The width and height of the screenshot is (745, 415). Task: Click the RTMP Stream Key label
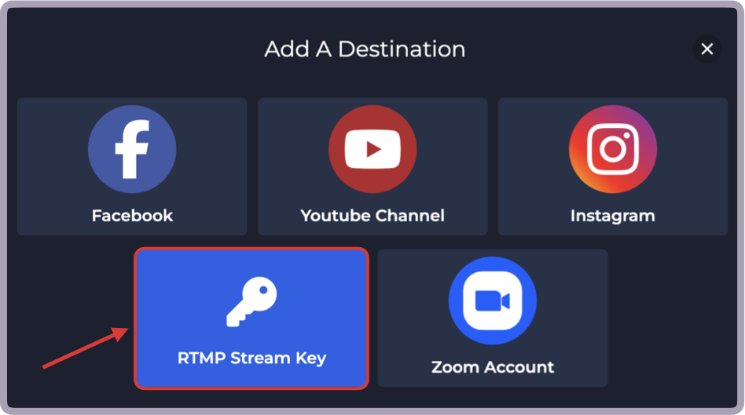251,358
